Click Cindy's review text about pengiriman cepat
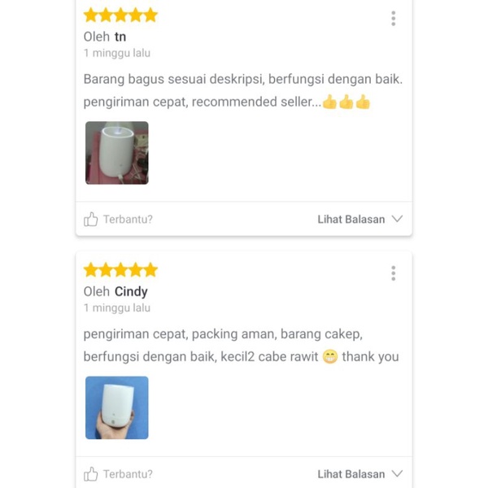The width and height of the screenshot is (488, 488). click(241, 346)
